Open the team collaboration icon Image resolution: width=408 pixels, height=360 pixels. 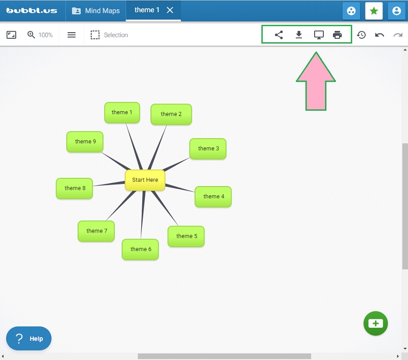pyautogui.click(x=351, y=11)
